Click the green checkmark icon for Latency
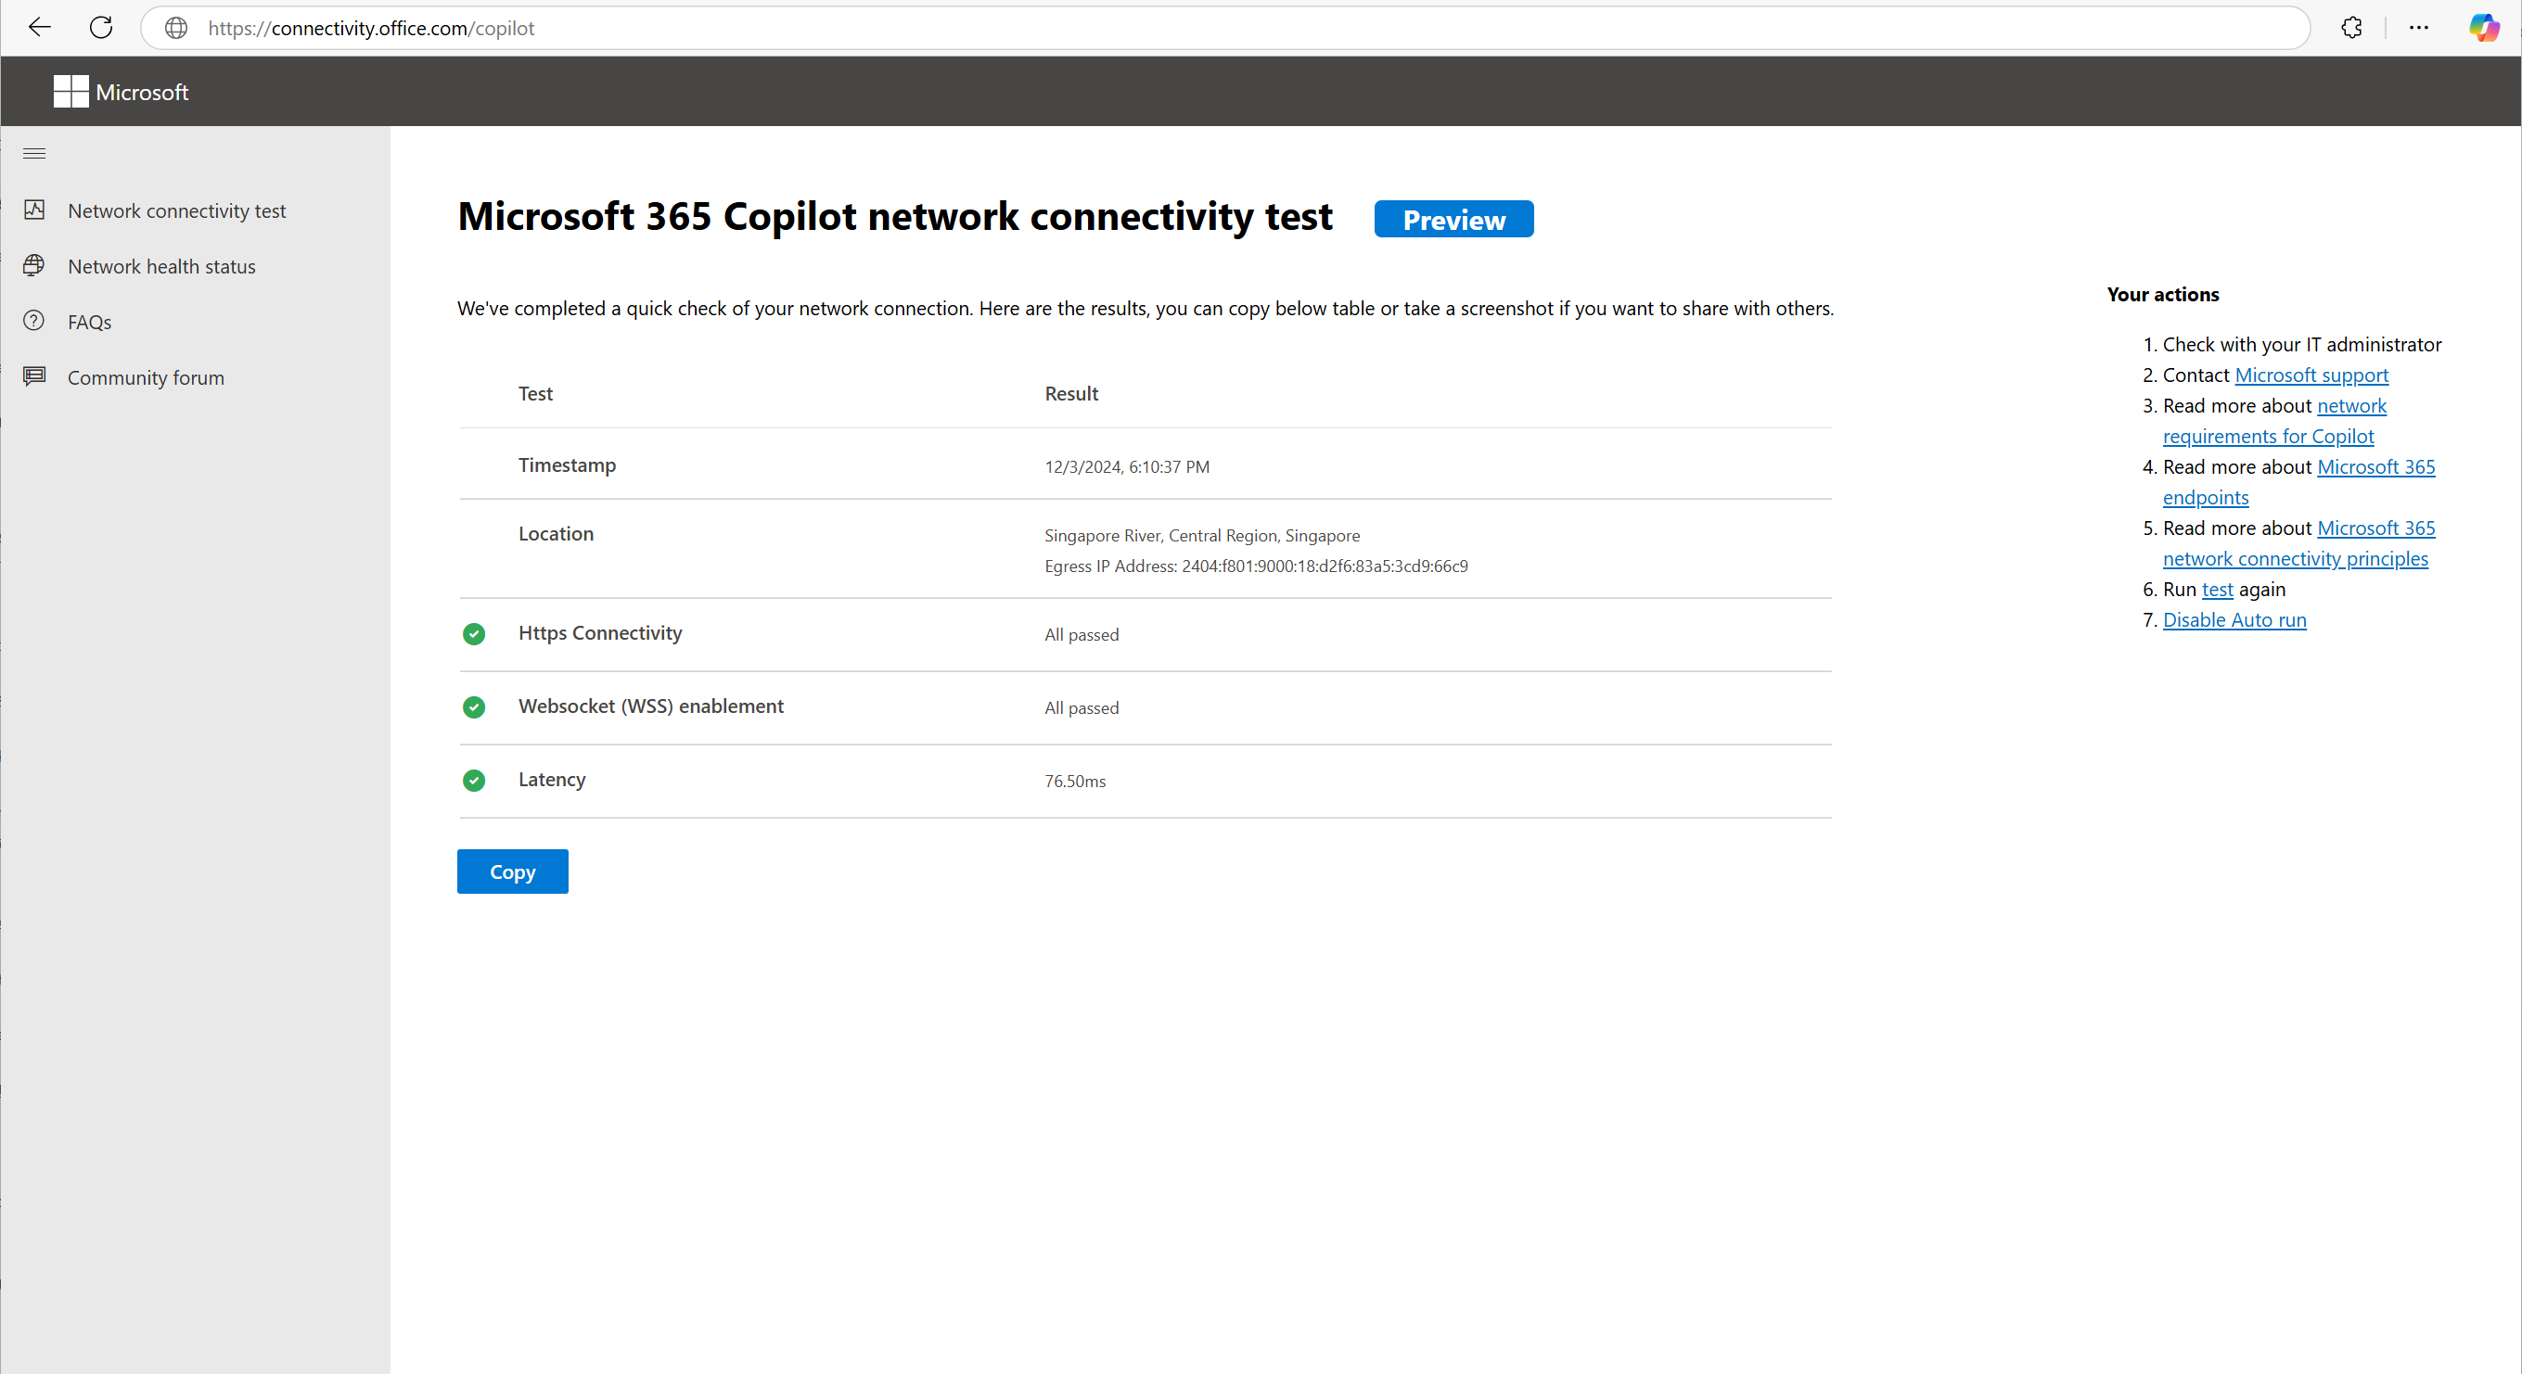 pos(474,780)
